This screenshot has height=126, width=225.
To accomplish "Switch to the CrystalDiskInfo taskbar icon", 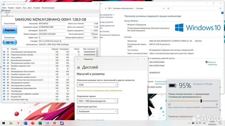I will [62, 123].
